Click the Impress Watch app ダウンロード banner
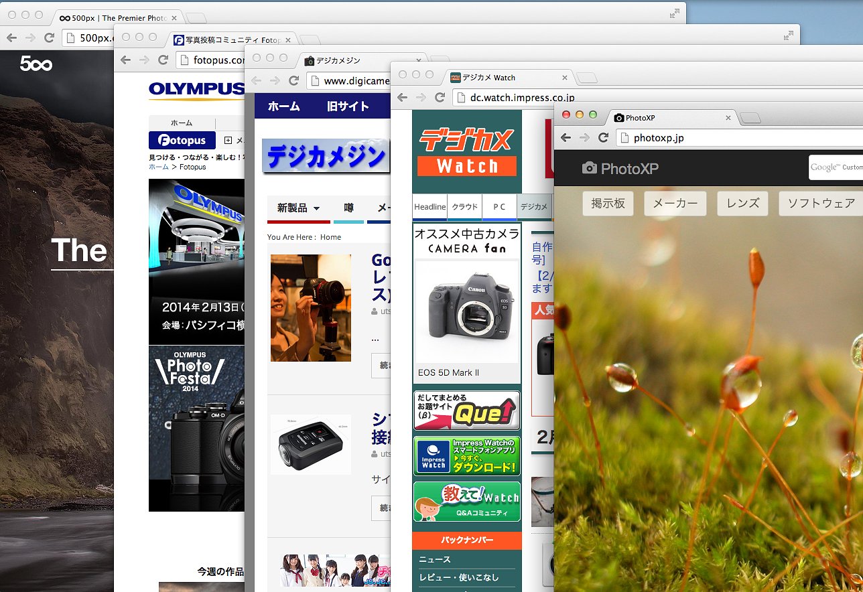 (x=467, y=456)
